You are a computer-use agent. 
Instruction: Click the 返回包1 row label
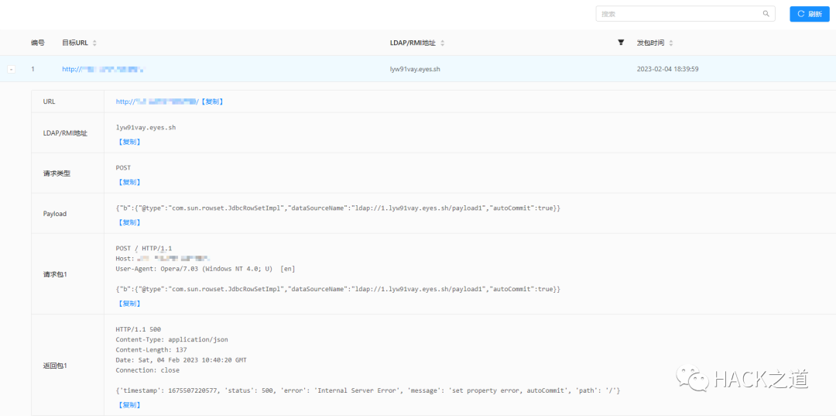click(x=55, y=366)
